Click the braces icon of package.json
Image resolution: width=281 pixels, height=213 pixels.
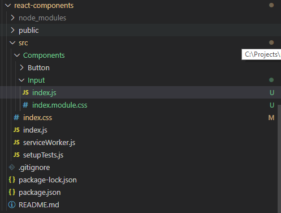tap(12, 192)
